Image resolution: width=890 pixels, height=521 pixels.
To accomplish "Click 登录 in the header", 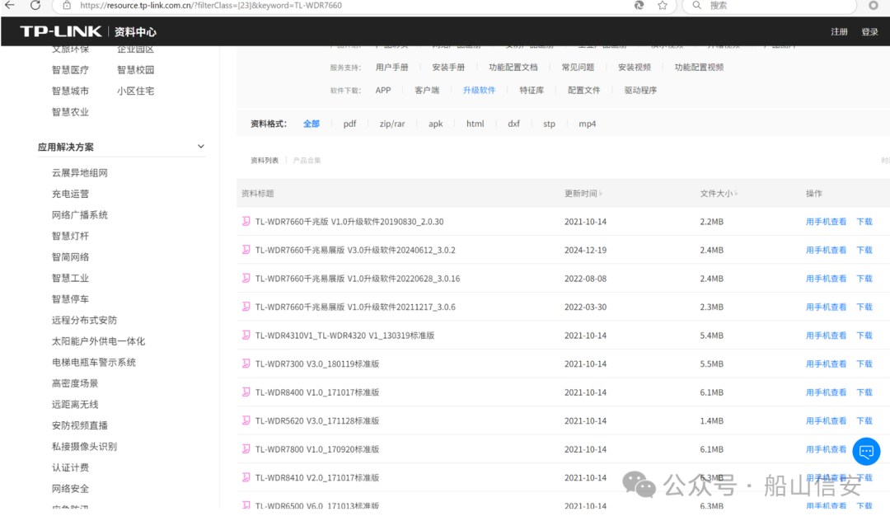I will click(x=869, y=32).
